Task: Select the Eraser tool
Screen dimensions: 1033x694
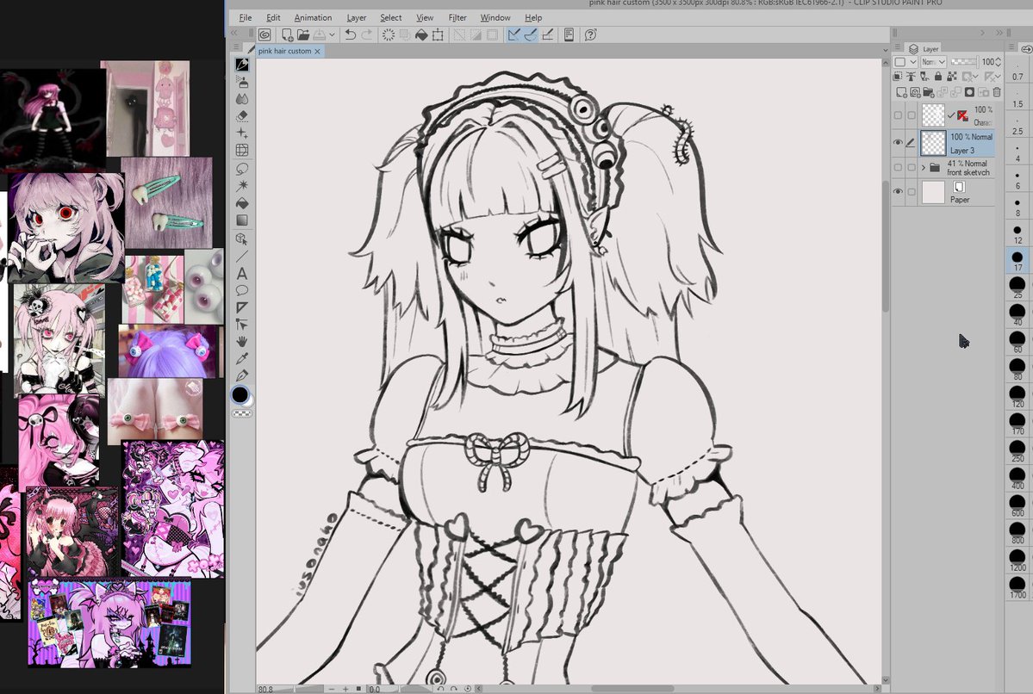Action: click(242, 116)
